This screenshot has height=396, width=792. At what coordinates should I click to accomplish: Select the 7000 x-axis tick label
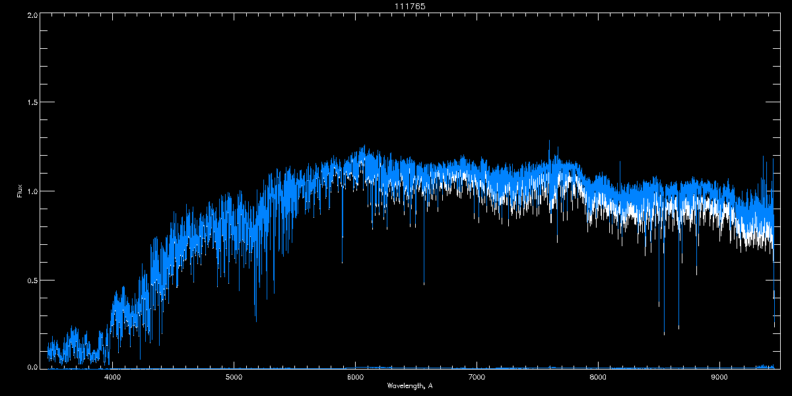[x=477, y=378]
